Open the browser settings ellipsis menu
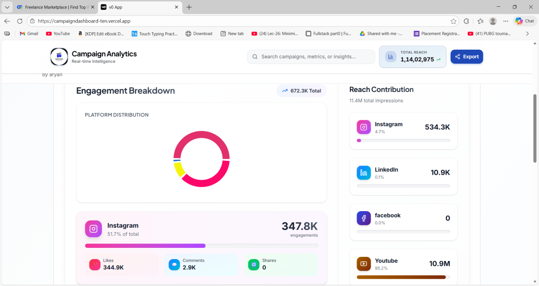Screen dimensions: 539x286 point(506,21)
